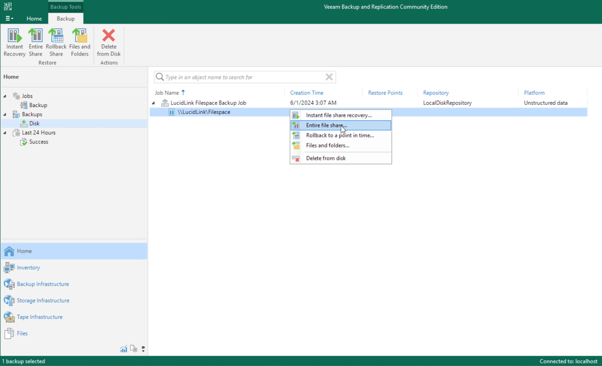
Task: Open the Tape Infrastructure view
Action: (x=74, y=317)
